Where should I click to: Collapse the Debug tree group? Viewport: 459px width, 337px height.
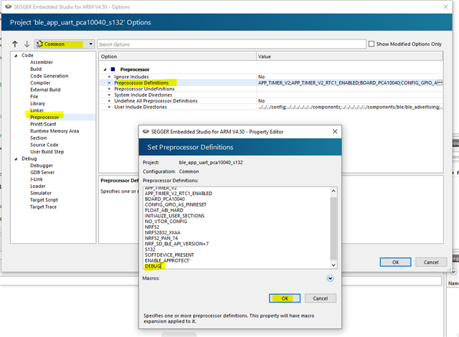click(x=16, y=159)
